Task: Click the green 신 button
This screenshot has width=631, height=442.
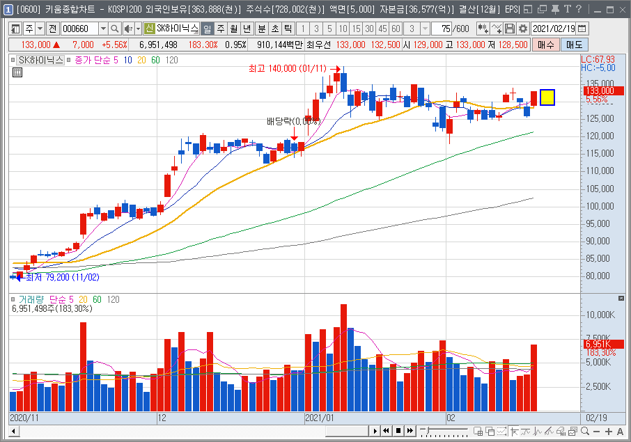Action: tap(149, 29)
